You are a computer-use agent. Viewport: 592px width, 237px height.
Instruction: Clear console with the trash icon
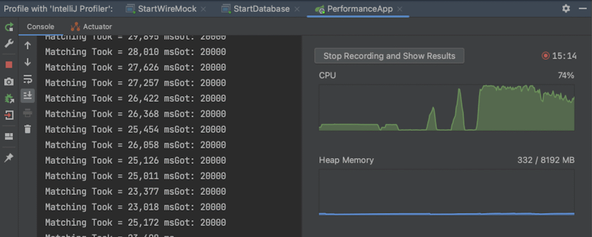(27, 129)
